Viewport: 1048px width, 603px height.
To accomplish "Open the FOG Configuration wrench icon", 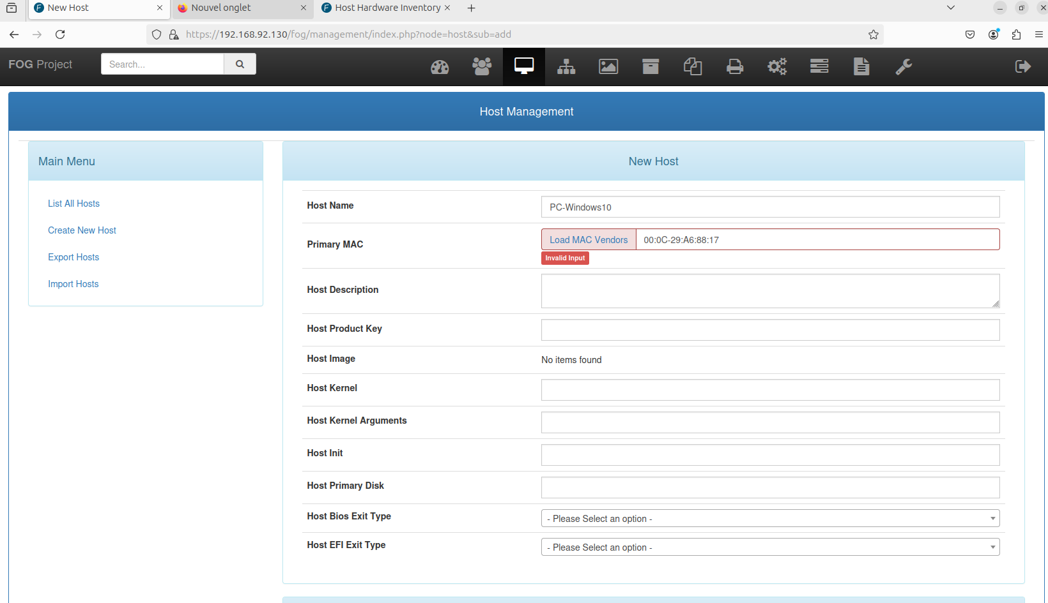I will point(904,66).
